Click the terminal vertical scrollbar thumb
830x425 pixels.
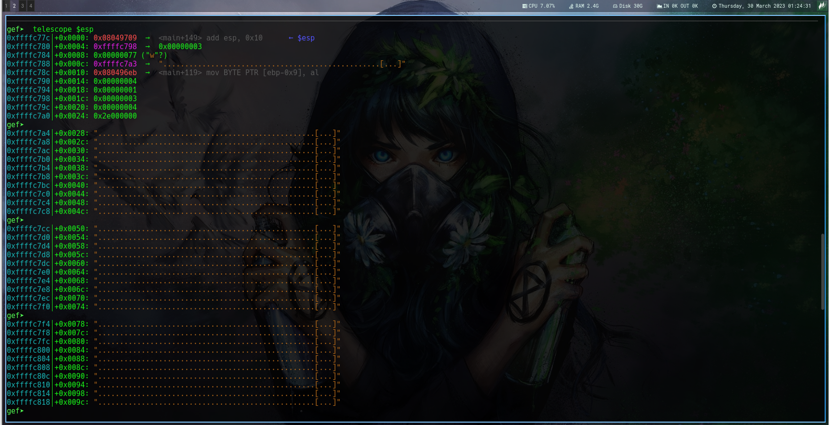pyautogui.click(x=823, y=271)
